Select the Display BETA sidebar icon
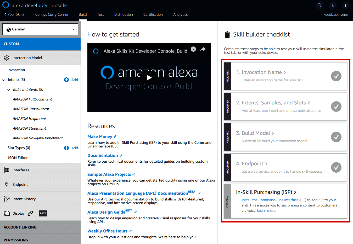The width and height of the screenshot is (353, 244). click(x=7, y=213)
